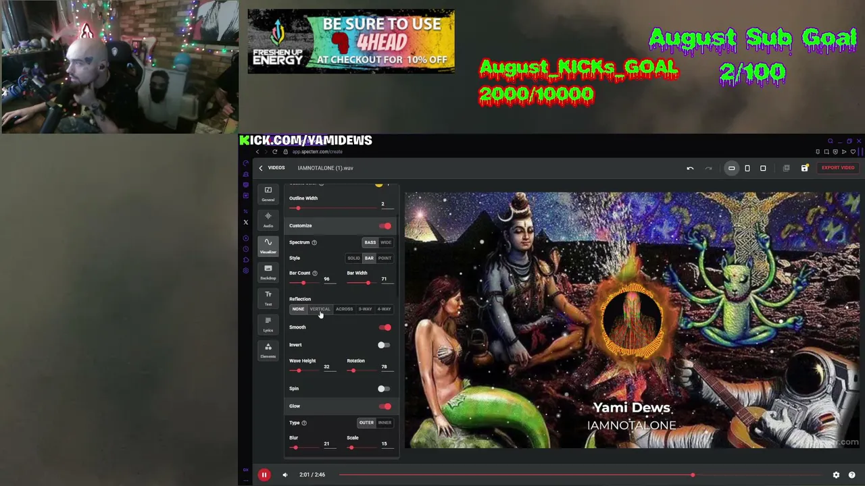This screenshot has height=486, width=865.
Task: Open the General settings tab
Action: (x=268, y=194)
